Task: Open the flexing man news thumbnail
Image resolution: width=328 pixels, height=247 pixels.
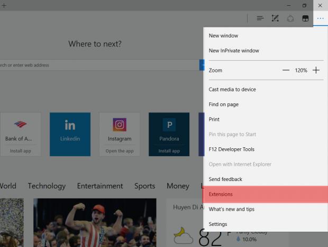Action: [95, 222]
